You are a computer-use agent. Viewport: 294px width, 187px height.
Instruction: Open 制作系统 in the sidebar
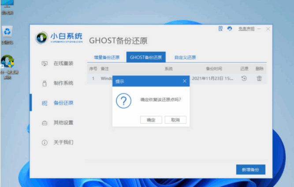[63, 83]
